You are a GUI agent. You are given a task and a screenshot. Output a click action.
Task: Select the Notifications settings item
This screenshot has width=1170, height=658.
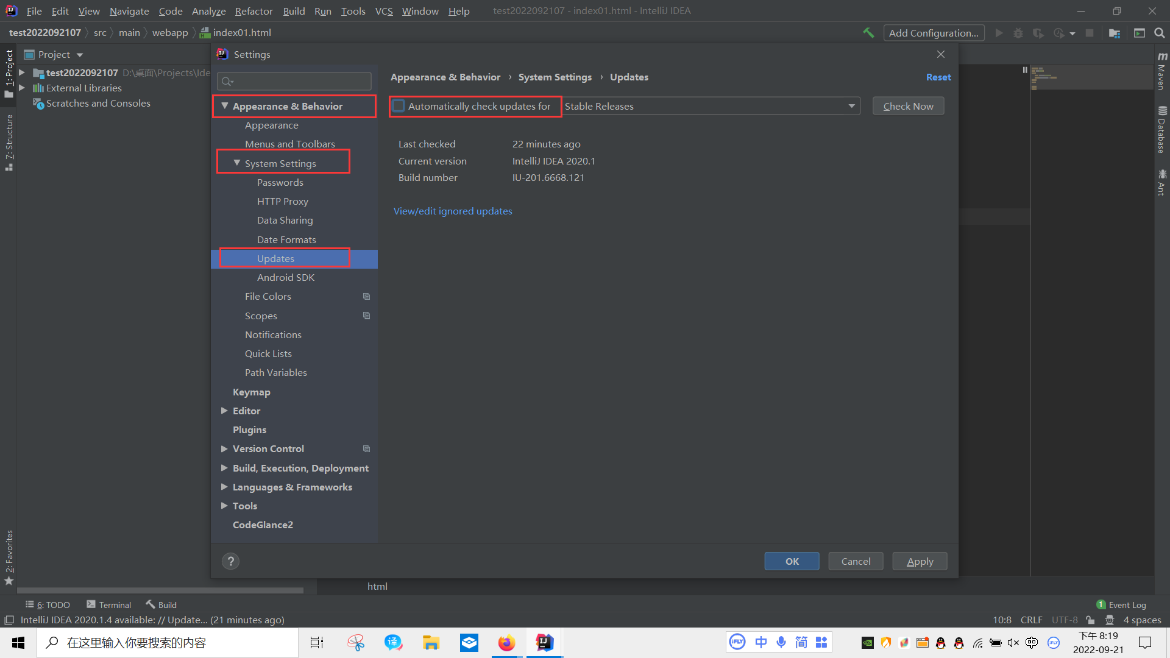273,334
